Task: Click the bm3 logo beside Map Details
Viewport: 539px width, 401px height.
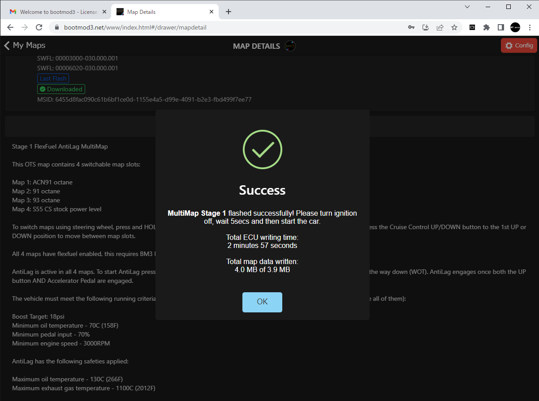Action: (x=290, y=46)
